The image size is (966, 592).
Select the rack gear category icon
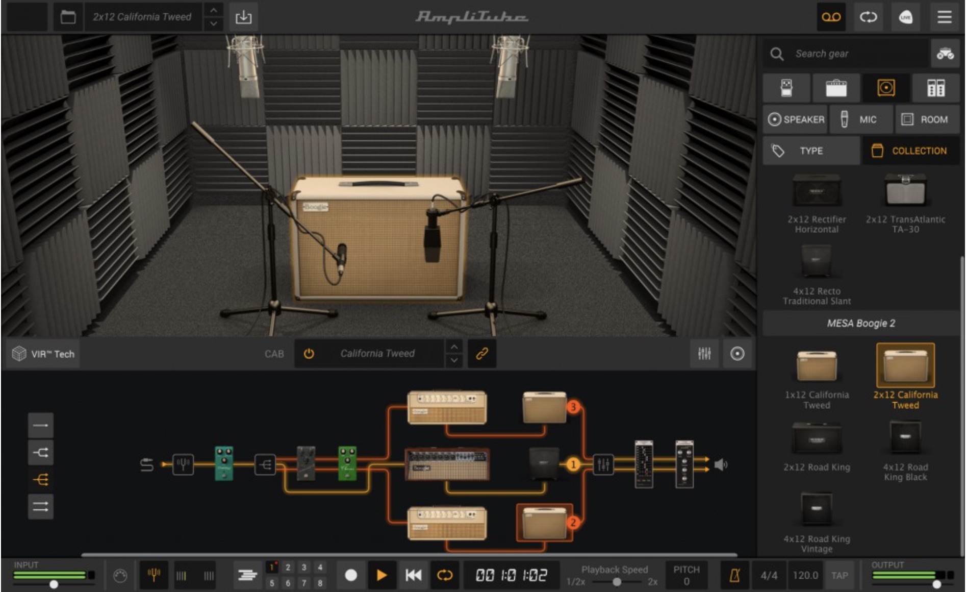pos(935,88)
